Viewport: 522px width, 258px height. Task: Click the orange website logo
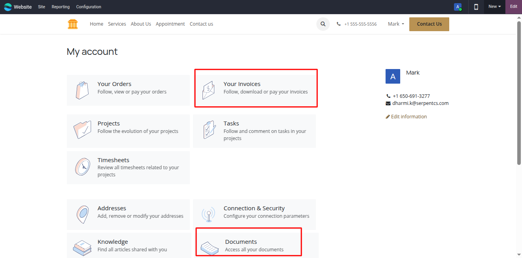(x=73, y=24)
